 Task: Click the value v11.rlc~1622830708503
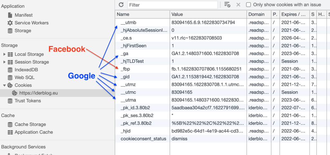(197, 38)
